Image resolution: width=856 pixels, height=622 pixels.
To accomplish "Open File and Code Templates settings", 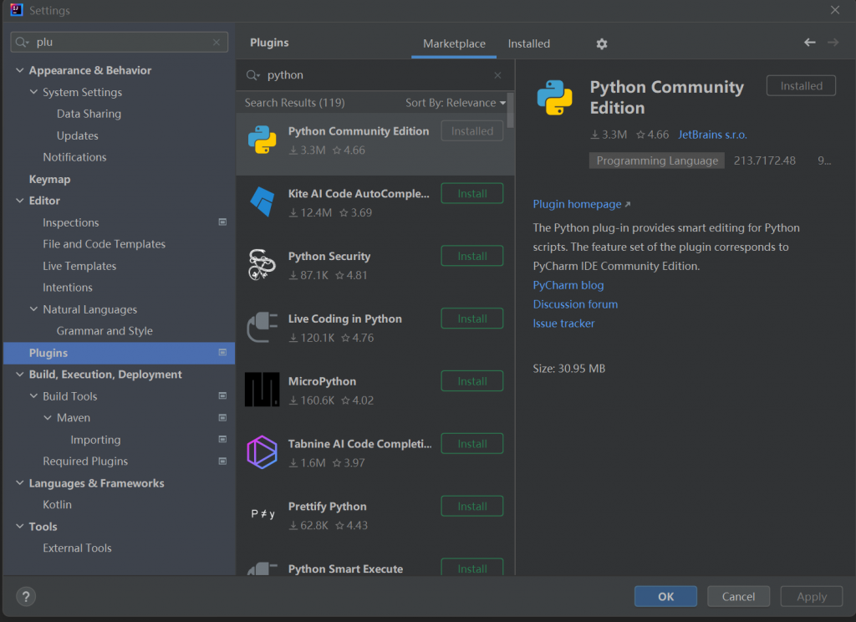I will pyautogui.click(x=104, y=244).
